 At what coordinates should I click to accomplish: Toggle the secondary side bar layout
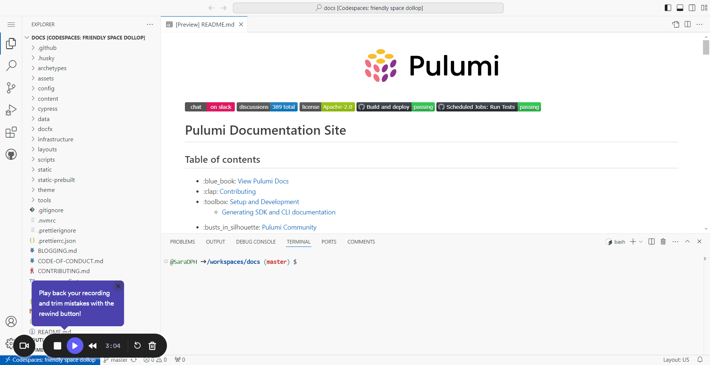tap(692, 8)
